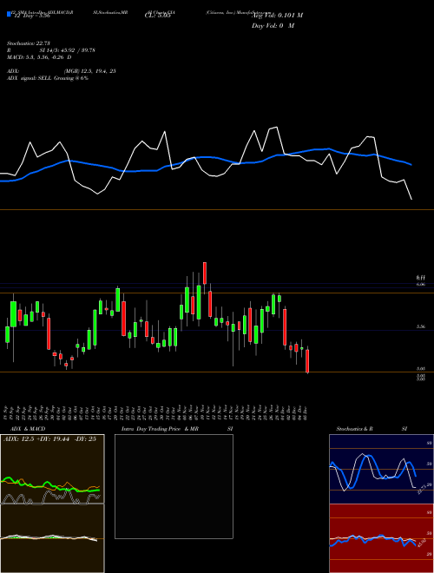The image size is (434, 573).
Task: Click the blue SMA line in the upper chart
Action: tap(205, 157)
